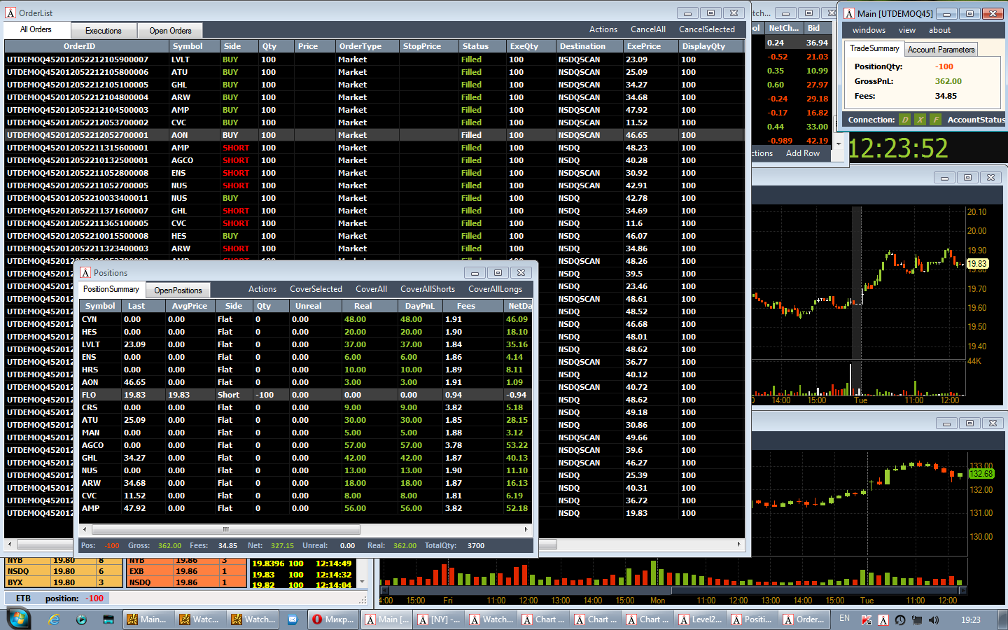Click CoverAllShorts in the Positions window

[428, 289]
